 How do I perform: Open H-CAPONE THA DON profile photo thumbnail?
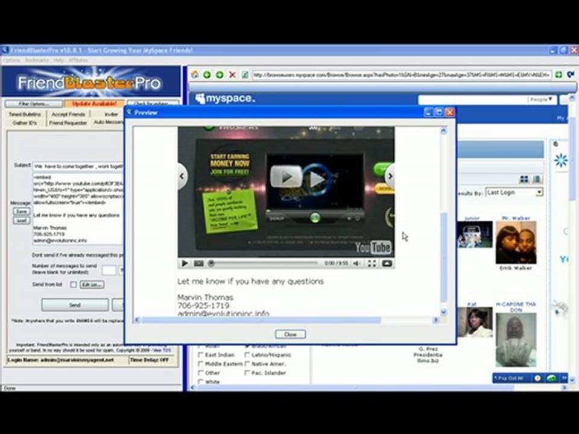point(516,340)
